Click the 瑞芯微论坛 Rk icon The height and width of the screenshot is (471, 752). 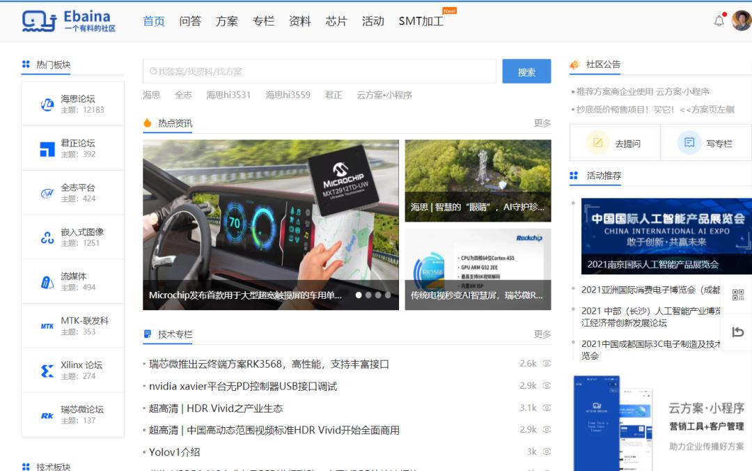pos(47,415)
